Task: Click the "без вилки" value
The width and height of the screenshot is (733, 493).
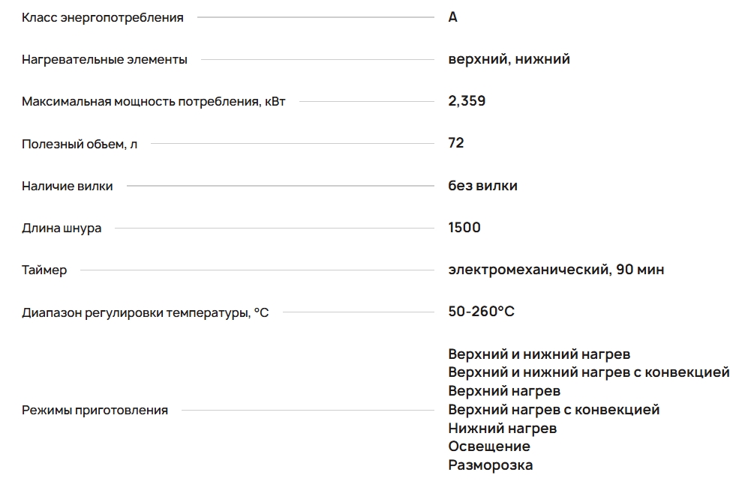Action: pos(482,185)
